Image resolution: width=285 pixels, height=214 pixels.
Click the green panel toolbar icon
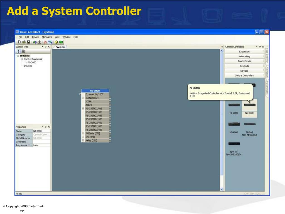pyautogui.click(x=61, y=42)
